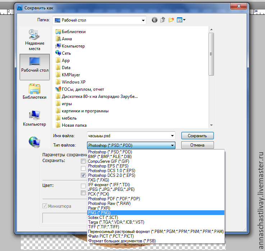Select the картинки и программы folder

pos(82,111)
